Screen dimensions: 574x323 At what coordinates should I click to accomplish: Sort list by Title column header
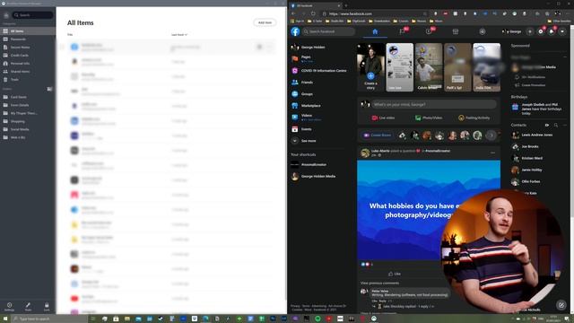[x=70, y=35]
